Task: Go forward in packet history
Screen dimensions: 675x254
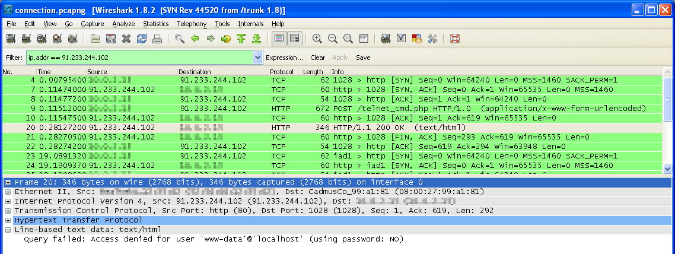Action: pyautogui.click(x=211, y=39)
